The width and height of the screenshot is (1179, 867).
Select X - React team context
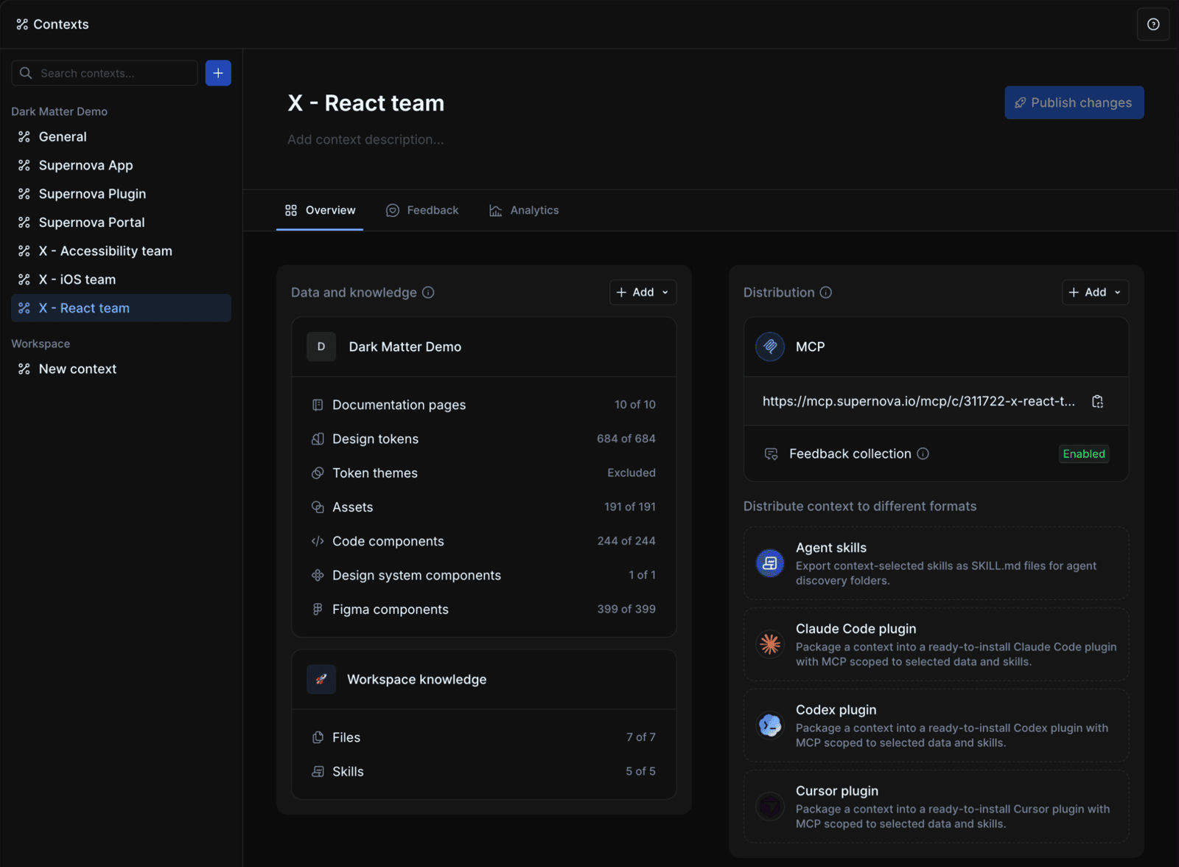pos(121,308)
